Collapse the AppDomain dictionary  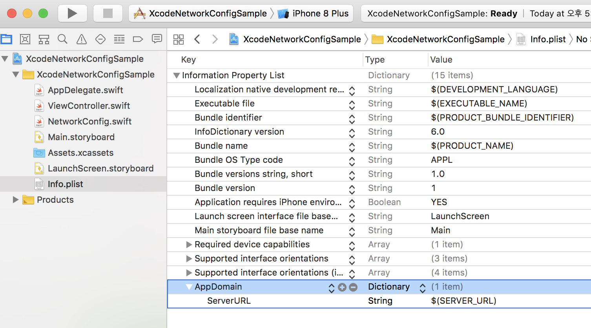pyautogui.click(x=189, y=287)
